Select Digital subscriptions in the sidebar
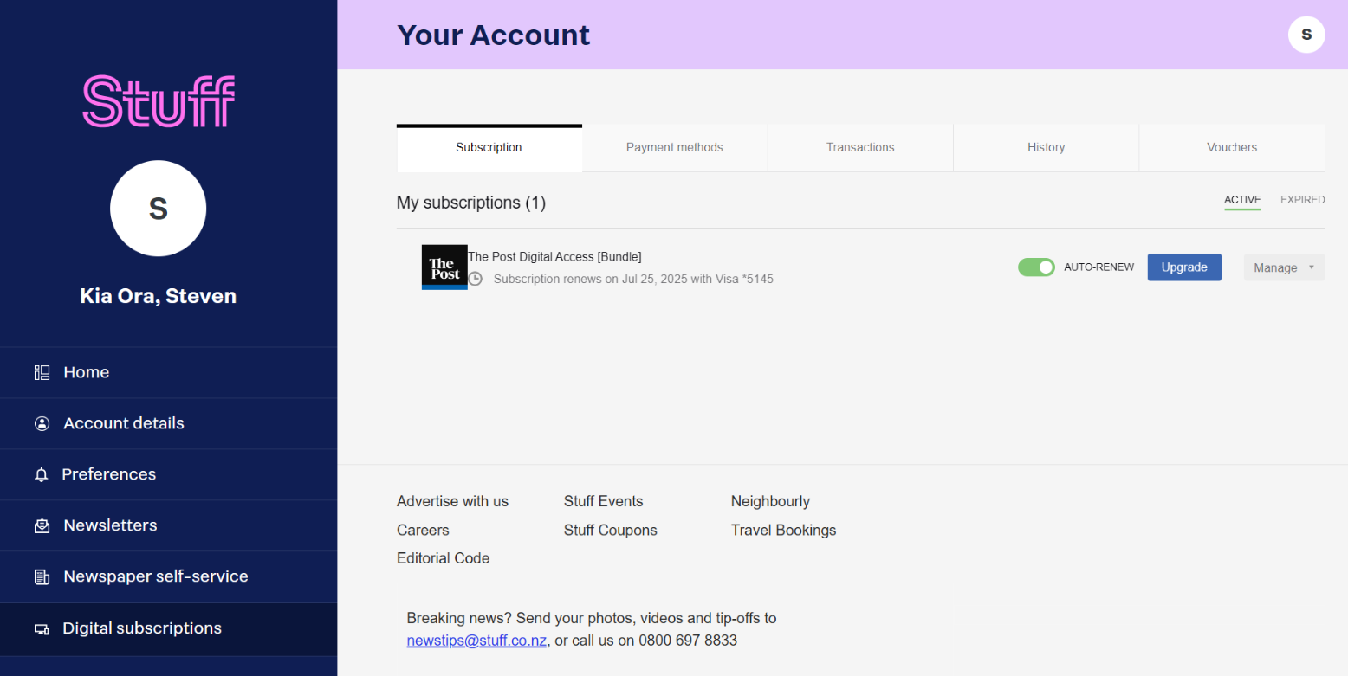1348x676 pixels. point(169,628)
